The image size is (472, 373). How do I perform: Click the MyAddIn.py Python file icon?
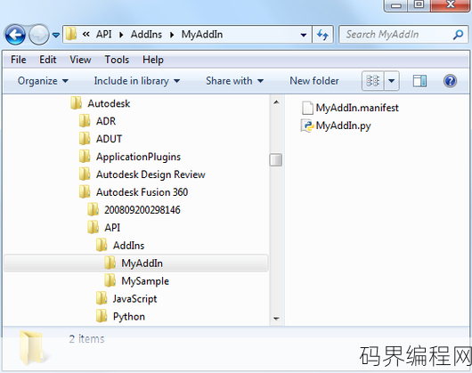tap(307, 126)
